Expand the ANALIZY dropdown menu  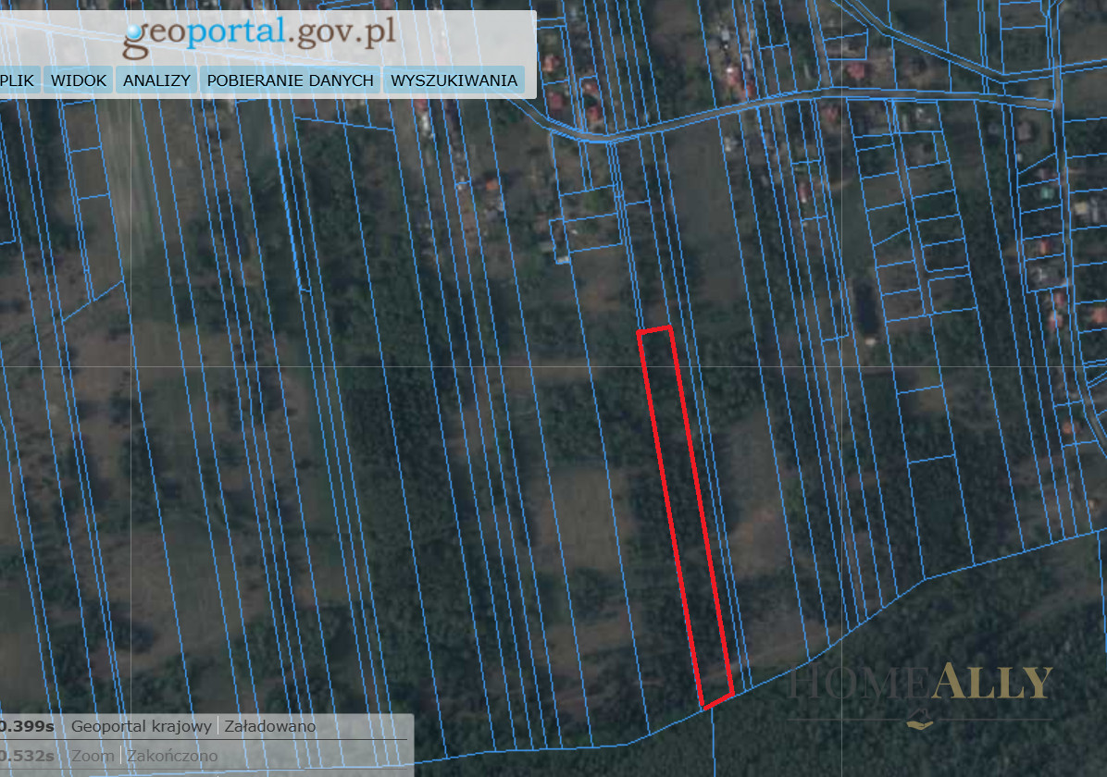click(156, 80)
